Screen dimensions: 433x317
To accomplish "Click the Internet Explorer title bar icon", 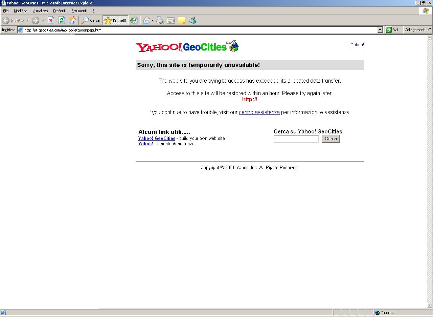I will point(3,3).
